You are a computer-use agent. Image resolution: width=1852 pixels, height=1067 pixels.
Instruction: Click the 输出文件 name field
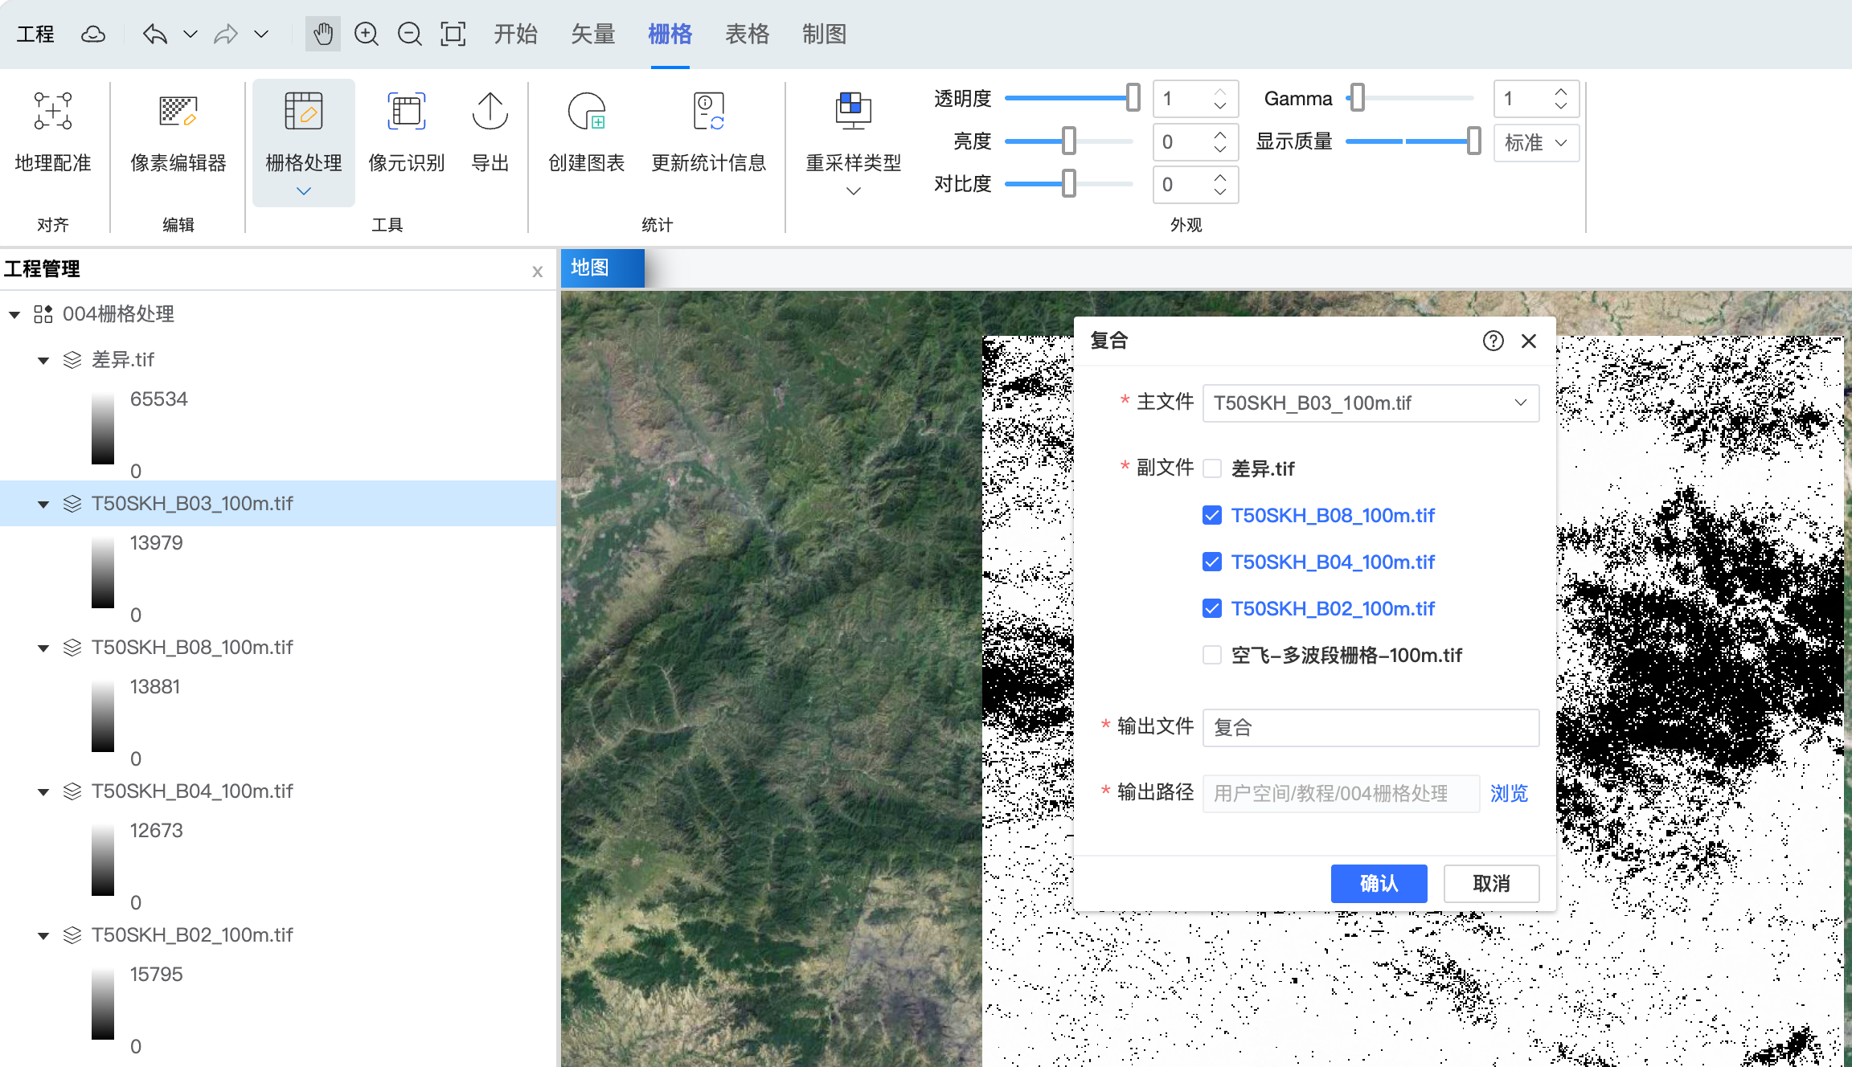click(1371, 727)
